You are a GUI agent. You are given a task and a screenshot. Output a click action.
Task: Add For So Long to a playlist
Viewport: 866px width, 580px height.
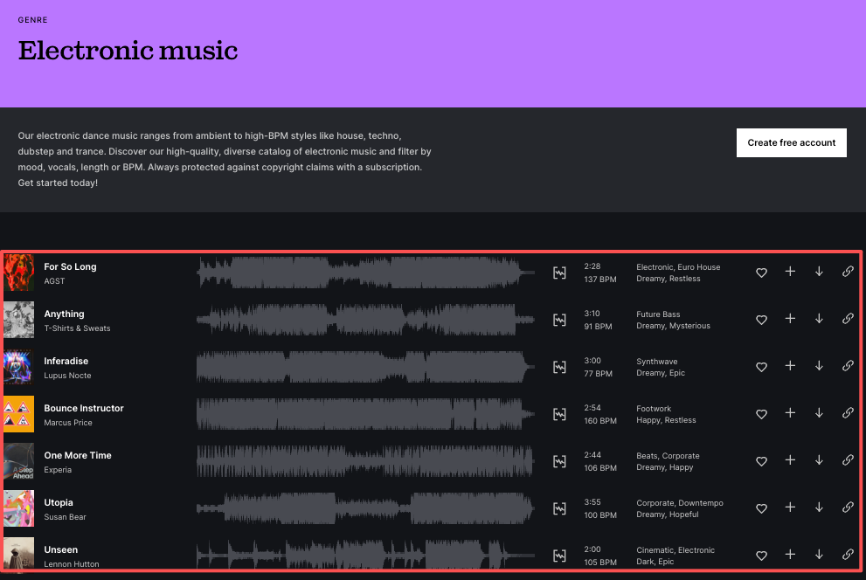point(790,272)
